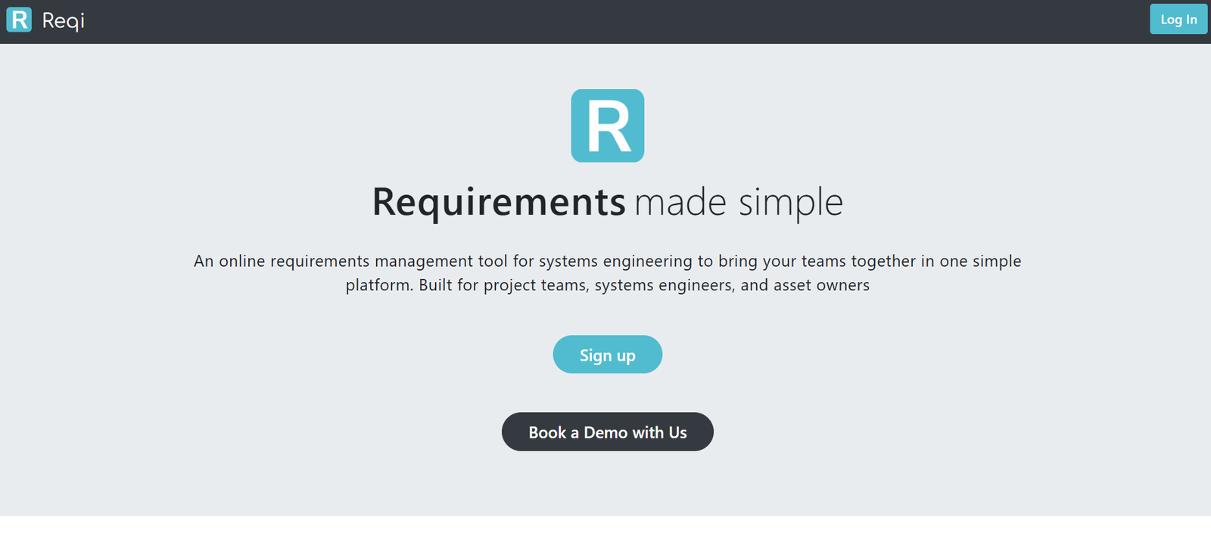Select Book a Demo with Us
The image size is (1211, 539).
[x=607, y=432]
